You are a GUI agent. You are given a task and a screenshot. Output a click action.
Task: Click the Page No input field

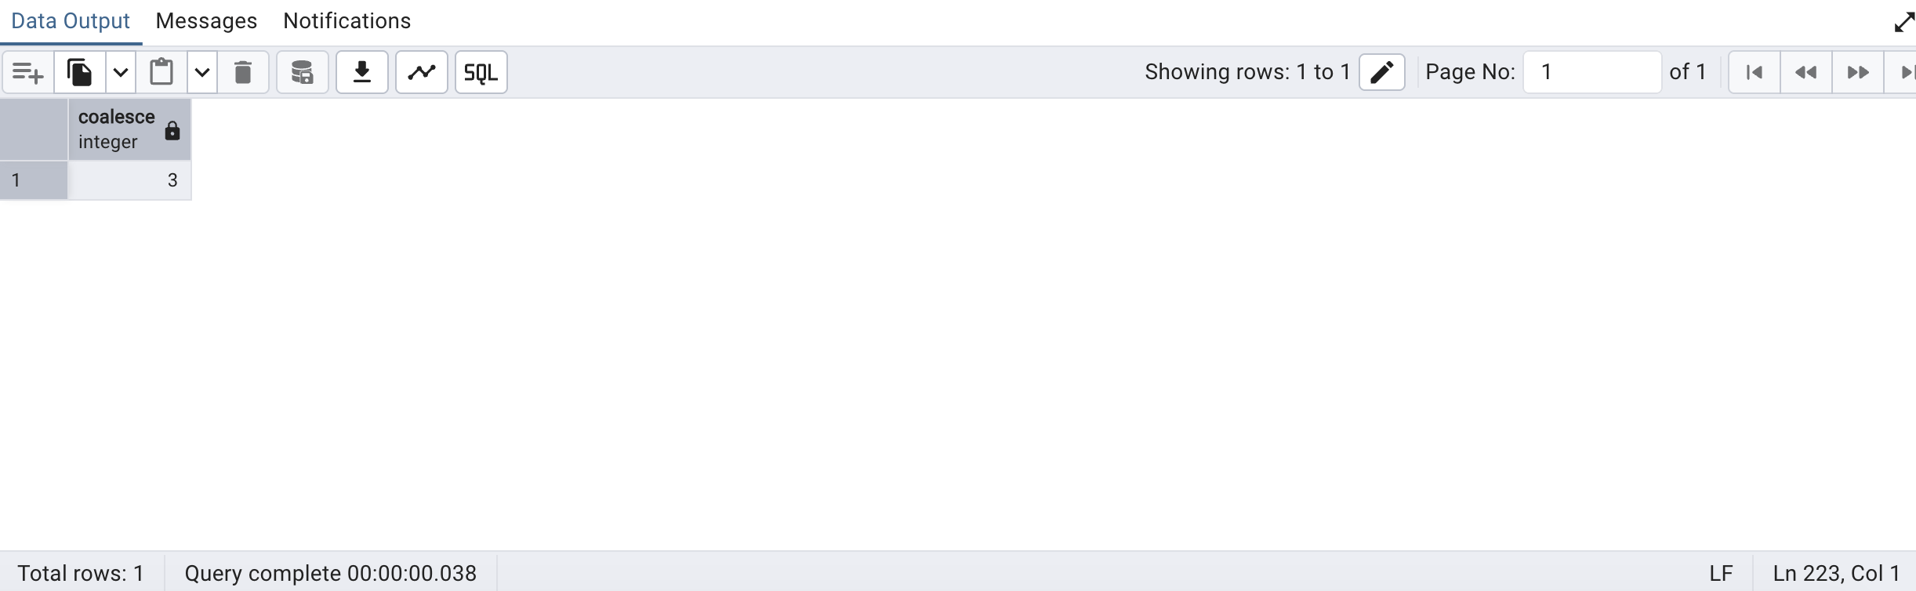click(1591, 73)
